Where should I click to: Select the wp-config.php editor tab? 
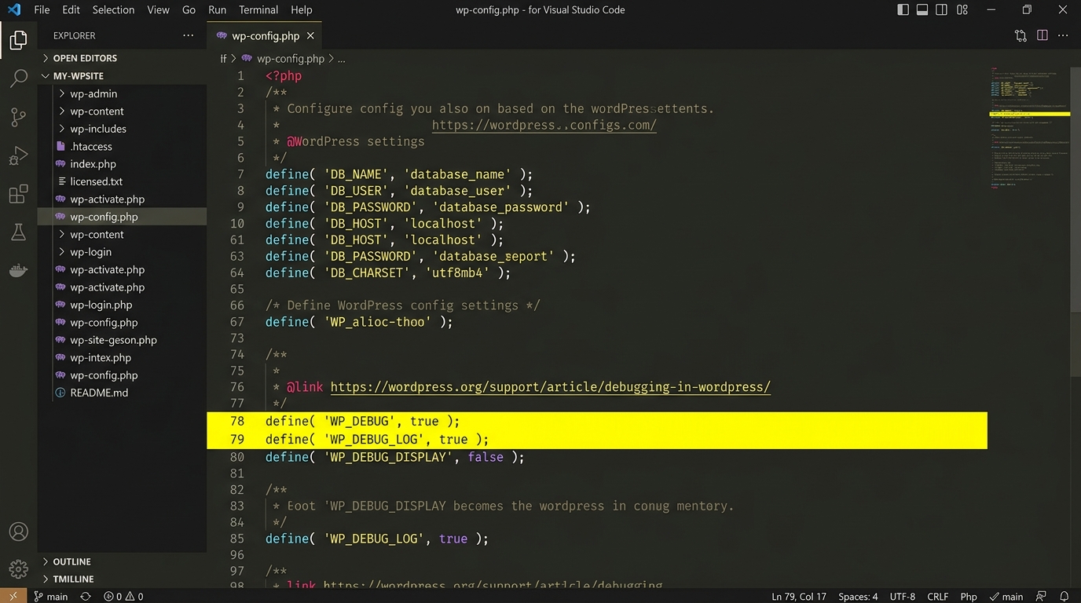coord(265,35)
